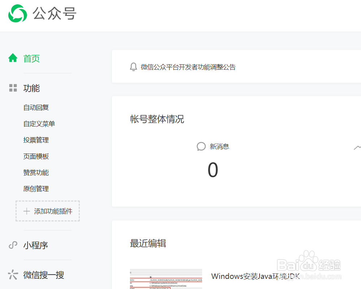The height and width of the screenshot is (289, 361).
Task: Select 投票管理 in the sidebar
Action: click(36, 140)
